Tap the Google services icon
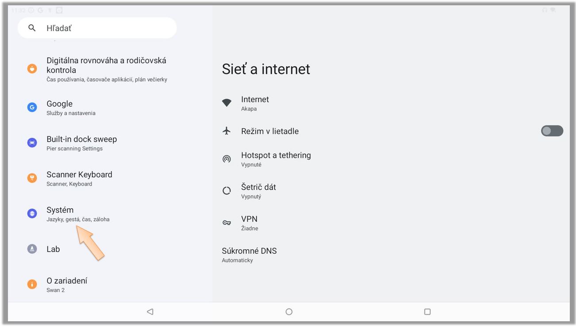 click(x=32, y=107)
